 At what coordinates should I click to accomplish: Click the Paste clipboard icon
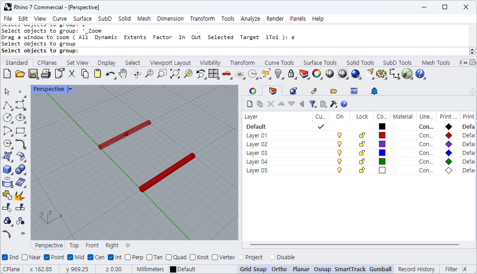pyautogui.click(x=97, y=74)
